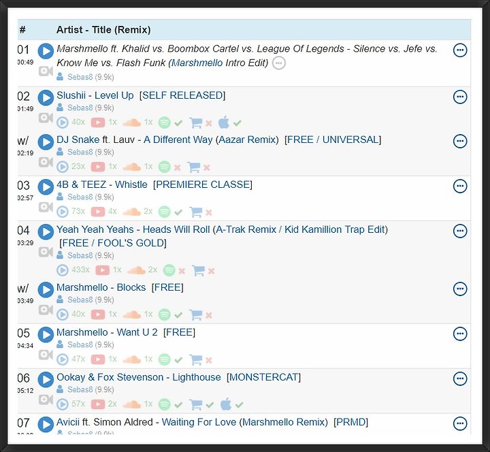
Task: Open Marshmello Remix link in Avicii track
Action: click(283, 422)
